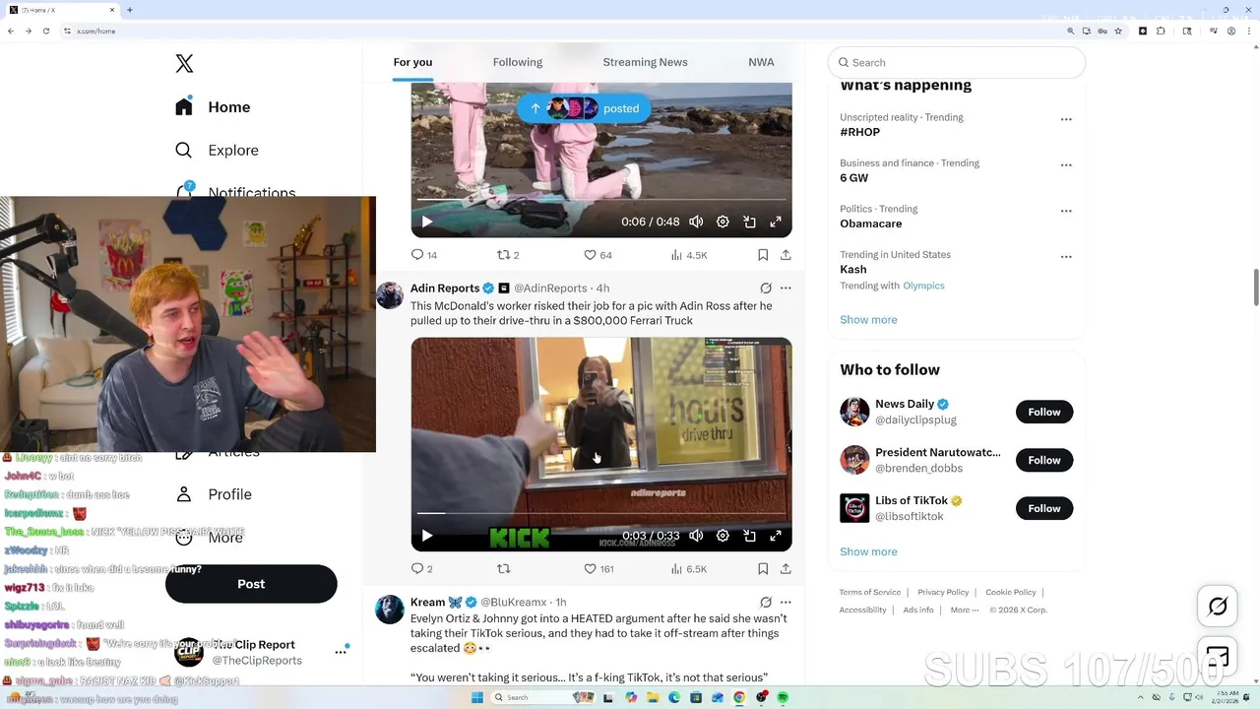Open the NWA tab
The image size is (1260, 709).
tap(761, 62)
